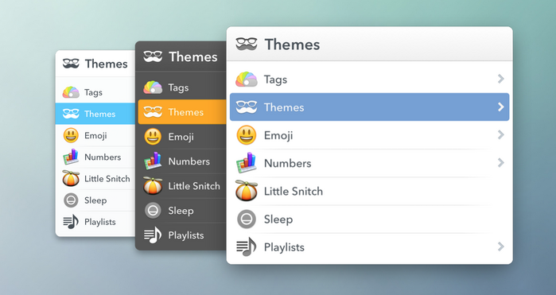Click the Numbers chart icon in dark window
556x295 pixels.
coord(153,161)
